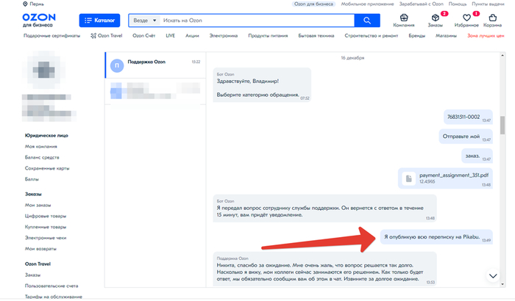Click chat scrollbar down arrow

(x=502, y=284)
